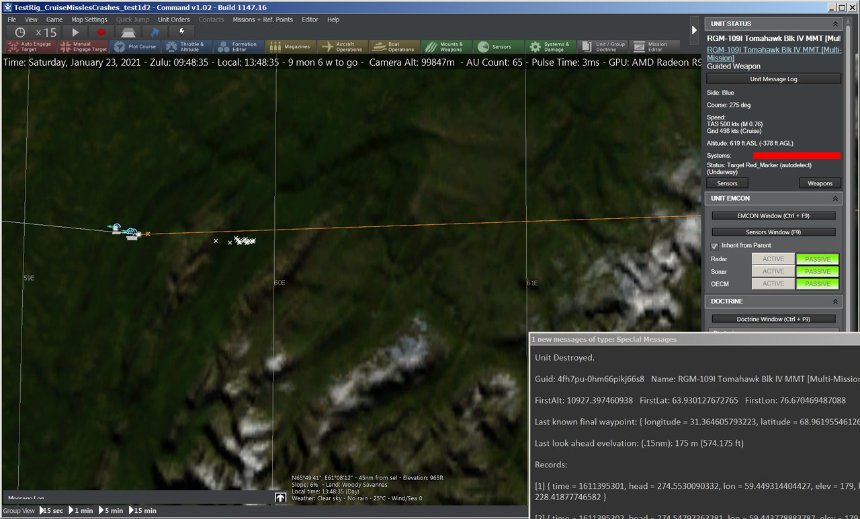
Task: Click the x15 time compression value
Action: coord(46,32)
